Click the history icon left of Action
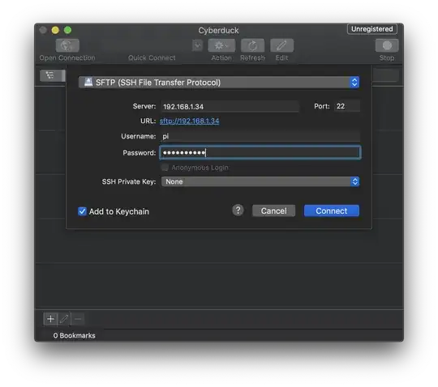Screen dimensions: 438x387 197,45
